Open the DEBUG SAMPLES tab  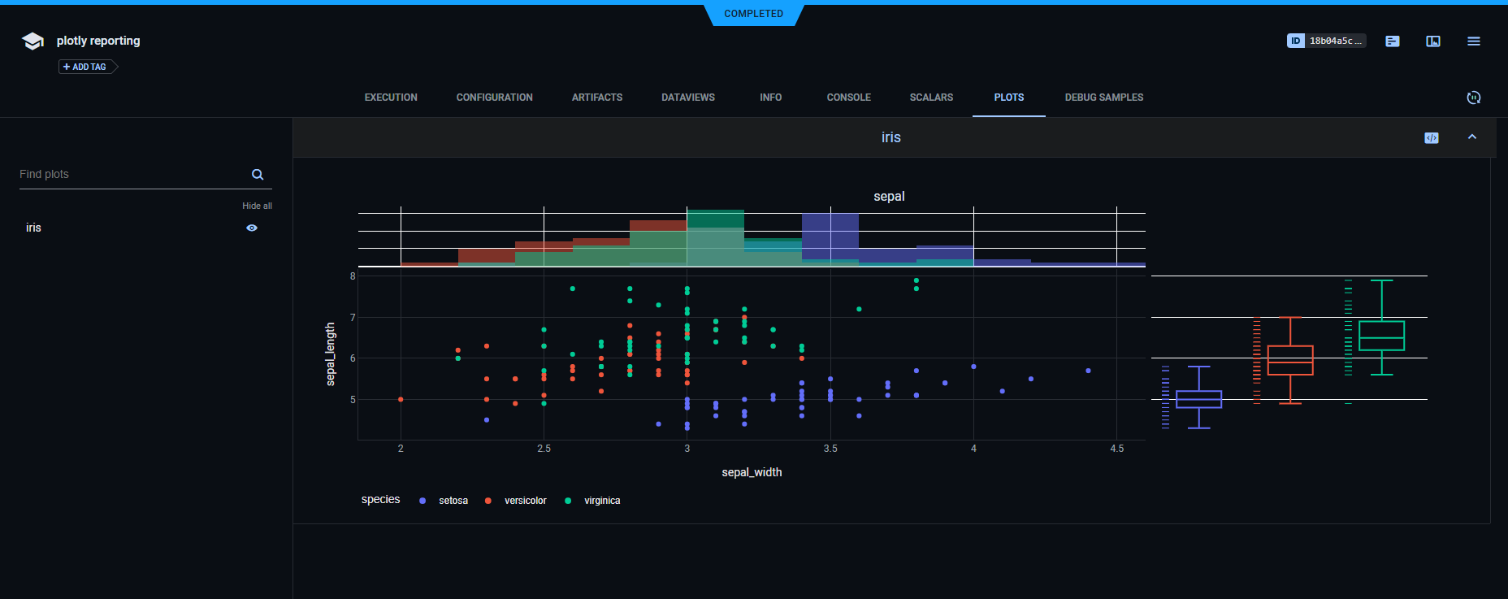(1103, 98)
